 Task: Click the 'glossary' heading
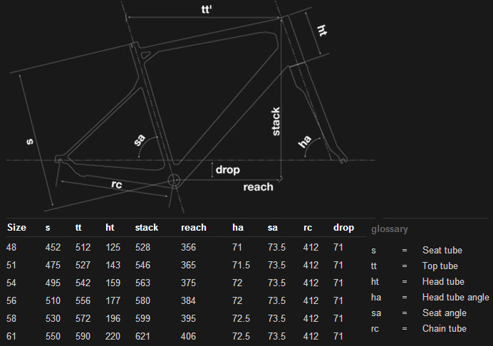click(x=390, y=229)
